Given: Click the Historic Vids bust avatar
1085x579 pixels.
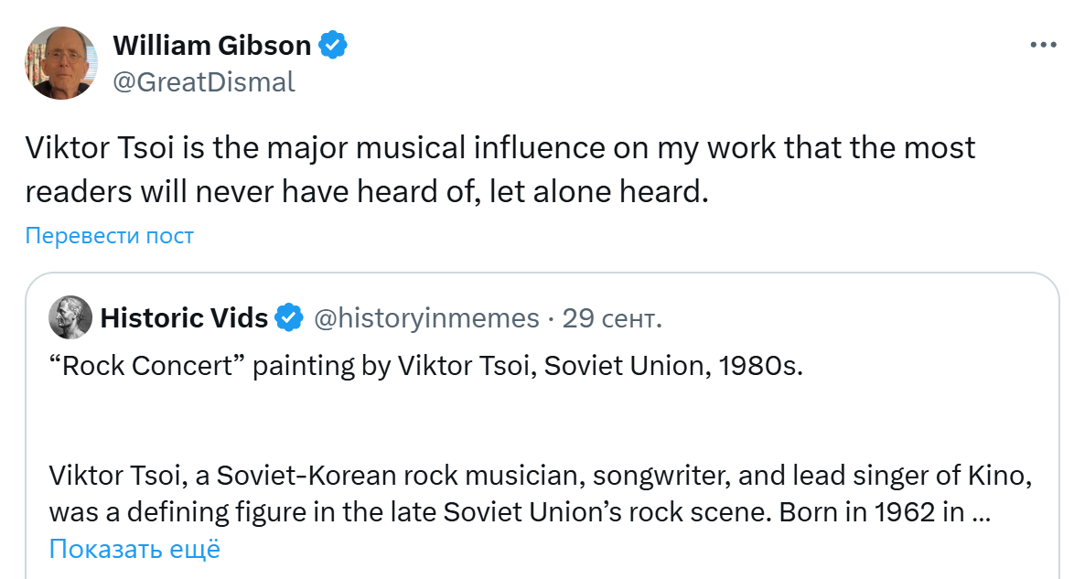Looking at the screenshot, I should [x=70, y=317].
